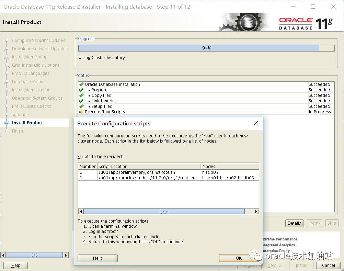Image resolution: width=344 pixels, height=271 pixels.
Task: Click the Execute Root Scripts status row
Action: point(206,112)
